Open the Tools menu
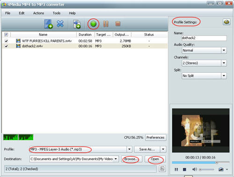Image resolution: width=234 pixels, height=177 pixels. (x=57, y=13)
